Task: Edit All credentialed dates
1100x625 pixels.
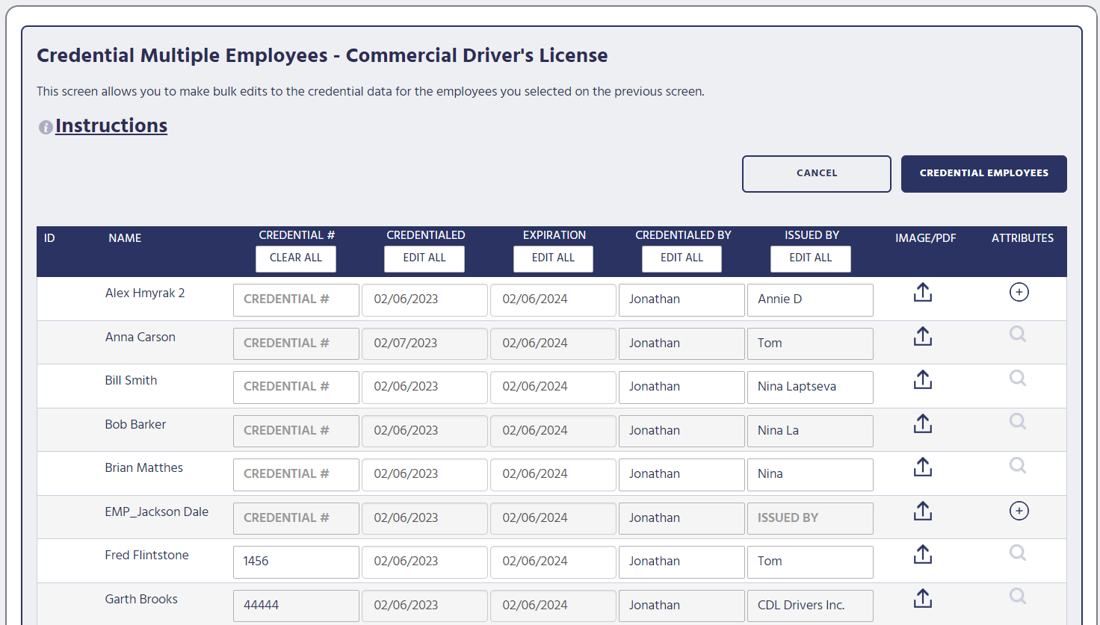Action: pos(424,258)
